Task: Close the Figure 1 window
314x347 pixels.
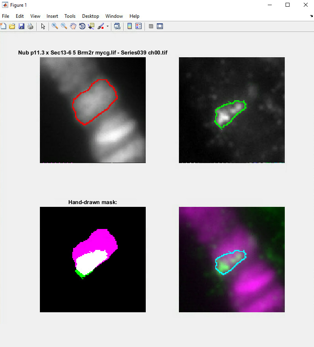Action: click(306, 5)
